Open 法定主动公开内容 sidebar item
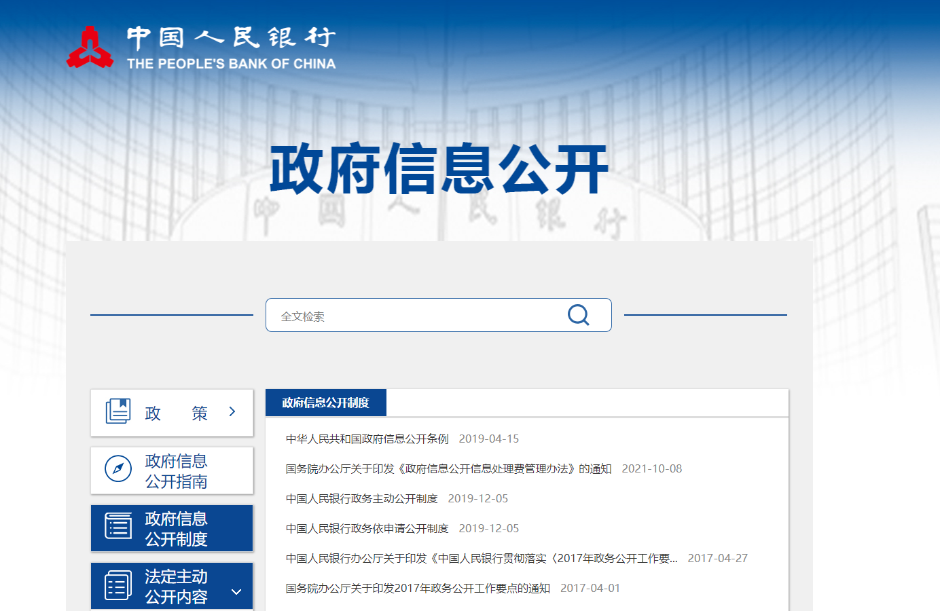The image size is (940, 611). (172, 586)
